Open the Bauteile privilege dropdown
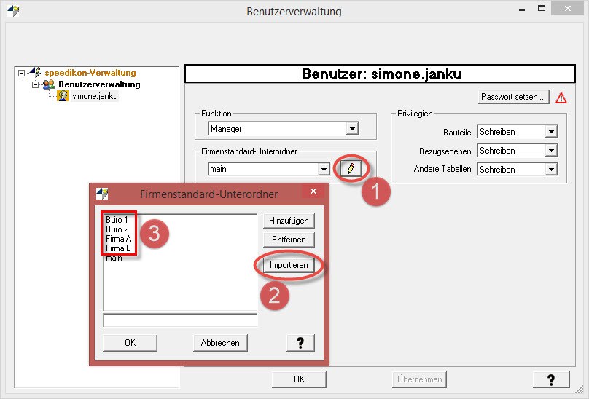The image size is (589, 399). coord(551,132)
